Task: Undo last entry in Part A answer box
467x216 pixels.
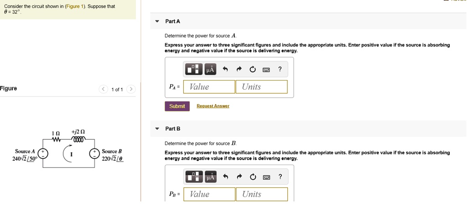Action: click(225, 70)
